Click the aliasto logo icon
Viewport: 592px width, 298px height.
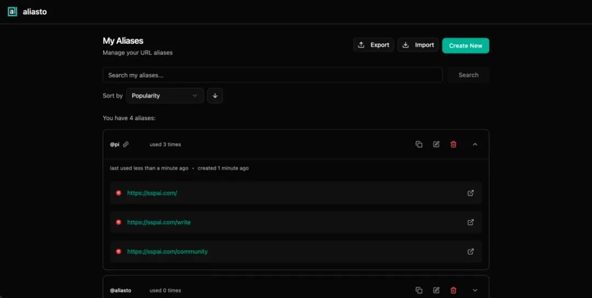pos(13,11)
